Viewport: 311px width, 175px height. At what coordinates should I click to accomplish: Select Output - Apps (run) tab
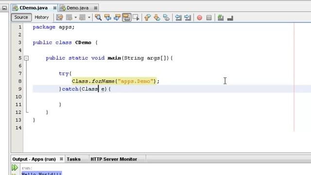point(34,159)
